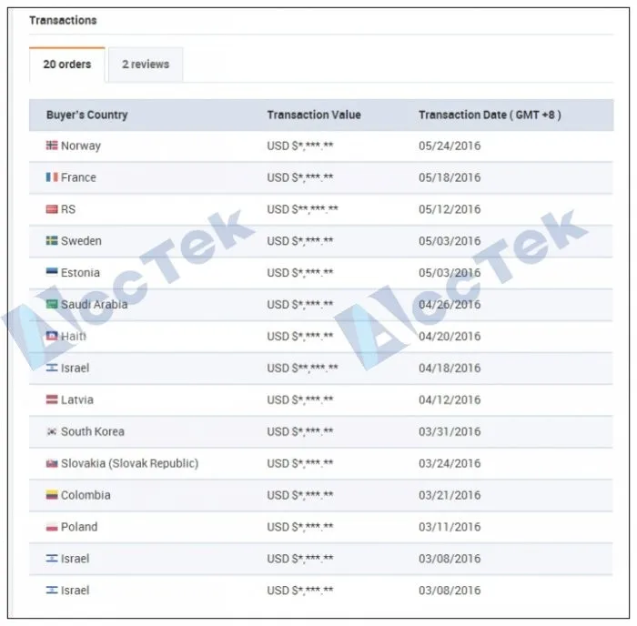Click the France flag icon
This screenshot has height=626, width=637.
pos(52,177)
